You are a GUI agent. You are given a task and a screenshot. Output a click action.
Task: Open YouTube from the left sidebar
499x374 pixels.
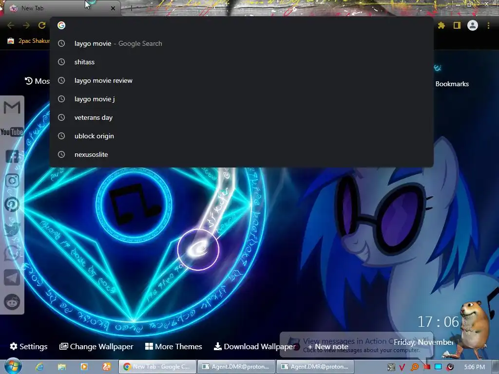coord(12,131)
